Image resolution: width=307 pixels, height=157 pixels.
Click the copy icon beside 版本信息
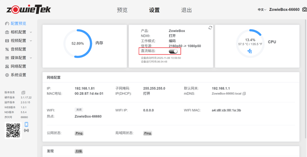point(23,93)
